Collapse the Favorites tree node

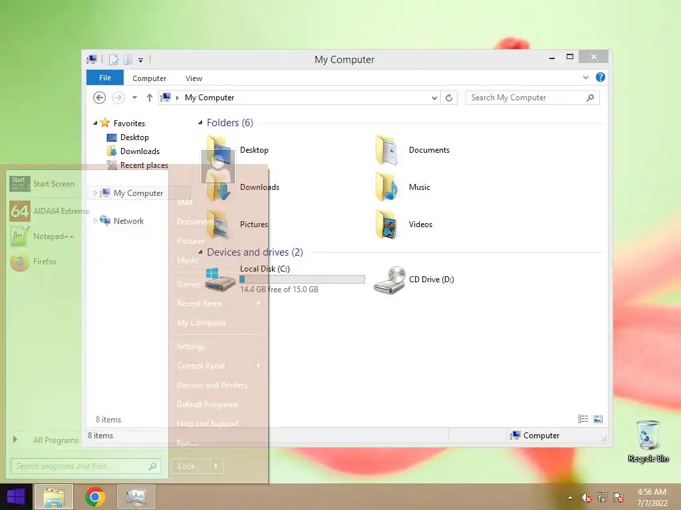tap(95, 123)
